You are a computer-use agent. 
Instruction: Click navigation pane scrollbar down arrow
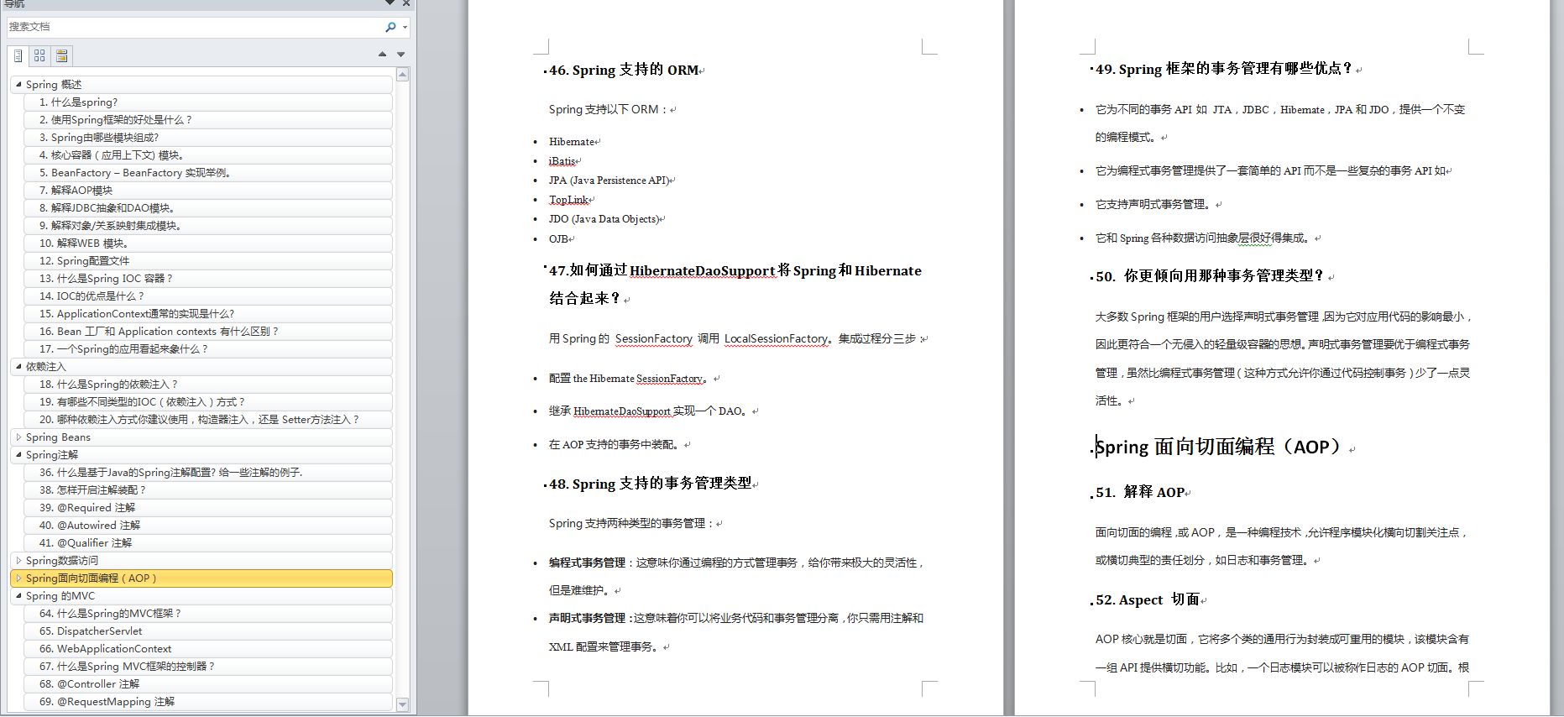coord(402,704)
